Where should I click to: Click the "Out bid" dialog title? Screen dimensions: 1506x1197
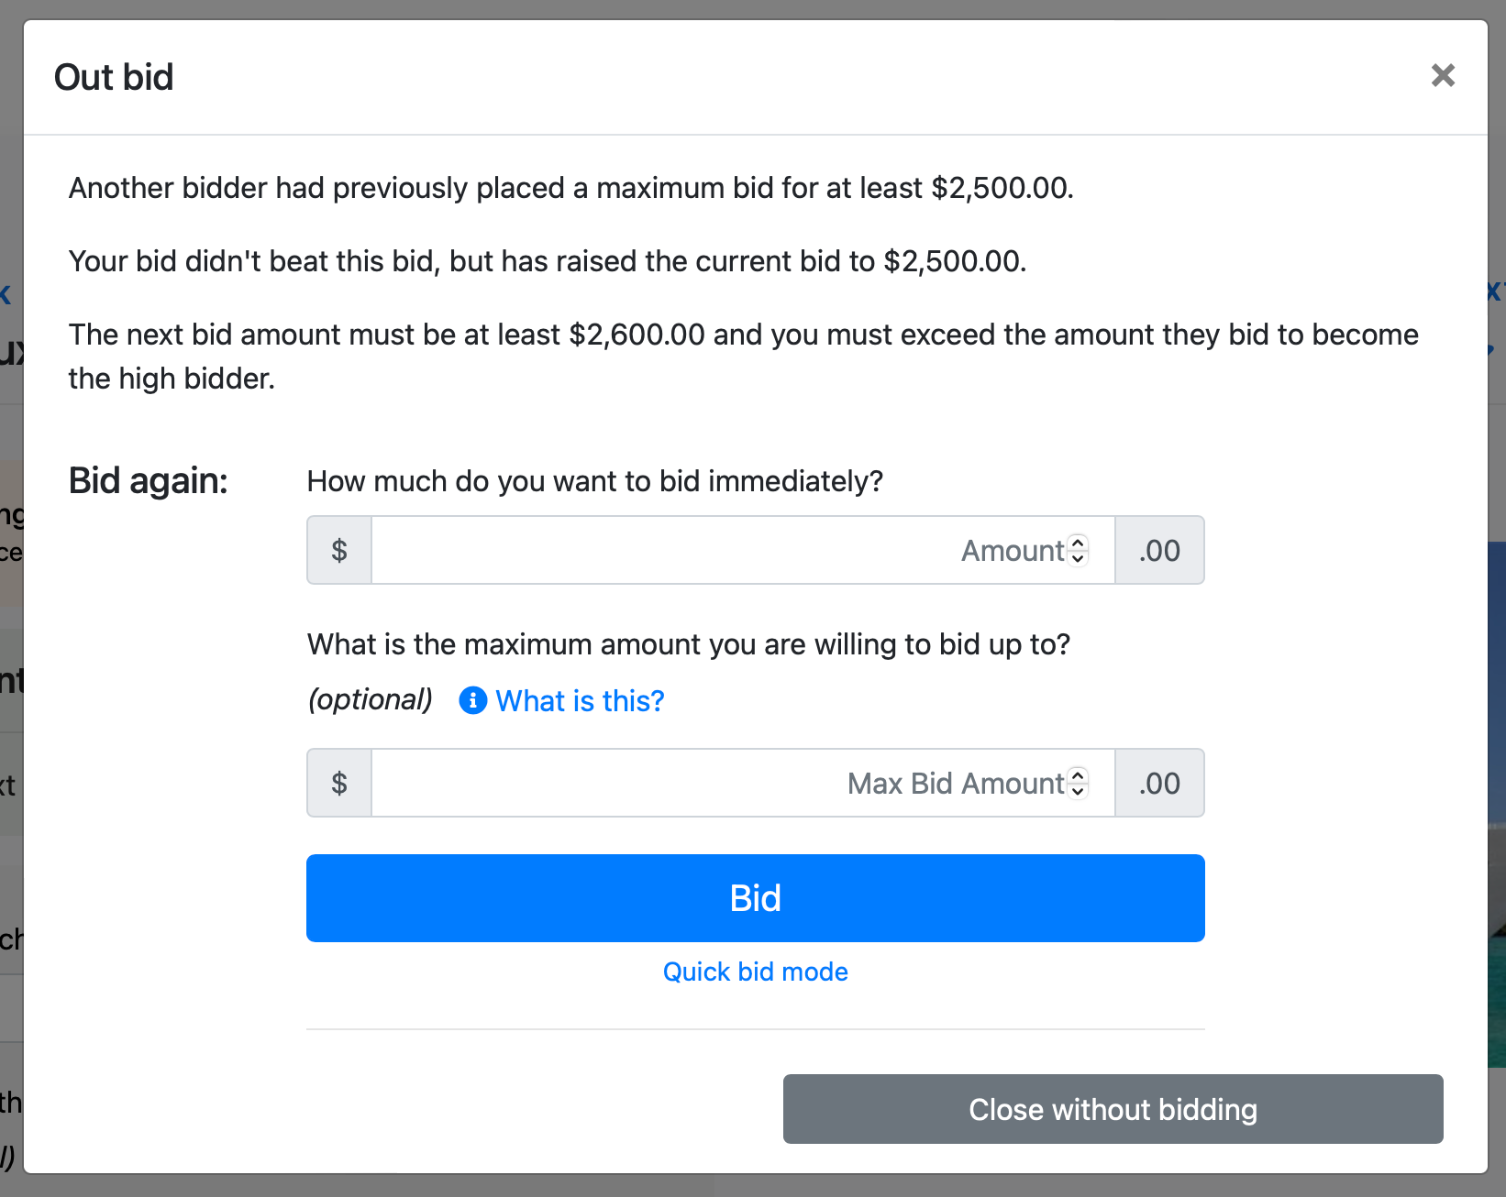[x=114, y=77]
